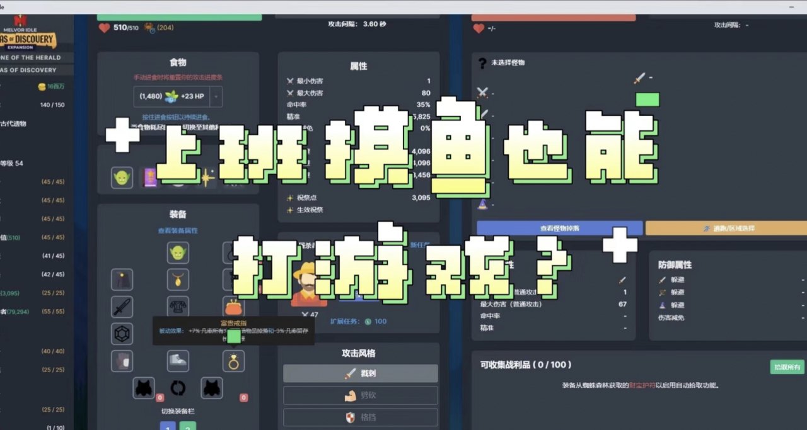Click the heart hitpoints icon of the player
Image resolution: width=807 pixels, height=430 pixels.
(x=104, y=28)
